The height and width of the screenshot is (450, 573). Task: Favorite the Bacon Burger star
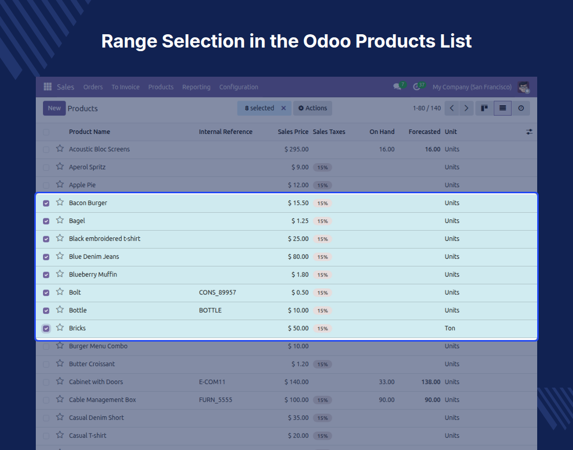[60, 202]
